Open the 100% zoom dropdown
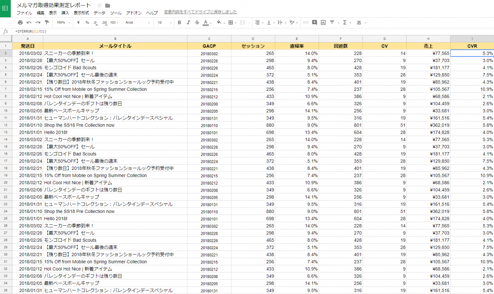The width and height of the screenshot is (494, 294). [63, 22]
